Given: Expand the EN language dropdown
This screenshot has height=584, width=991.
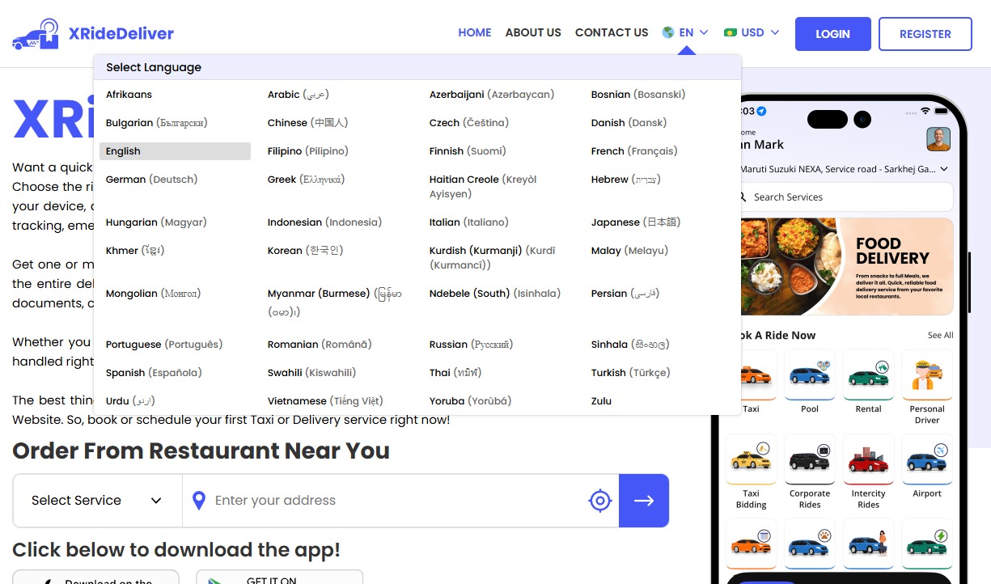Looking at the screenshot, I should 685,33.
